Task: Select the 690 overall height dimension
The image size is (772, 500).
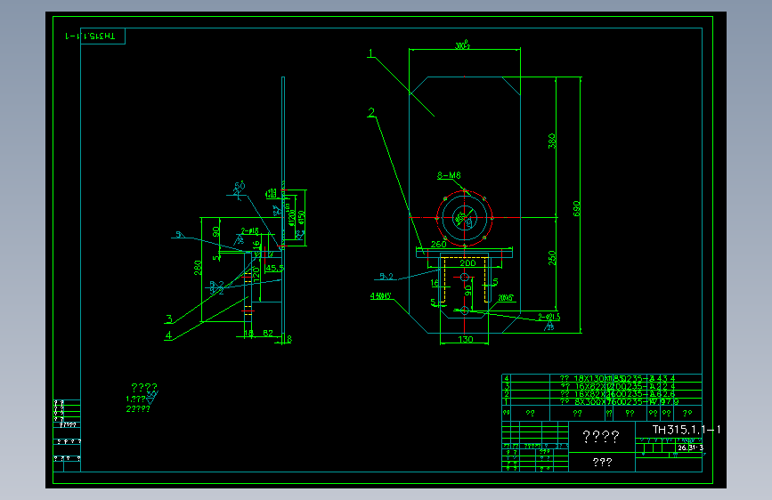Action: tap(576, 209)
